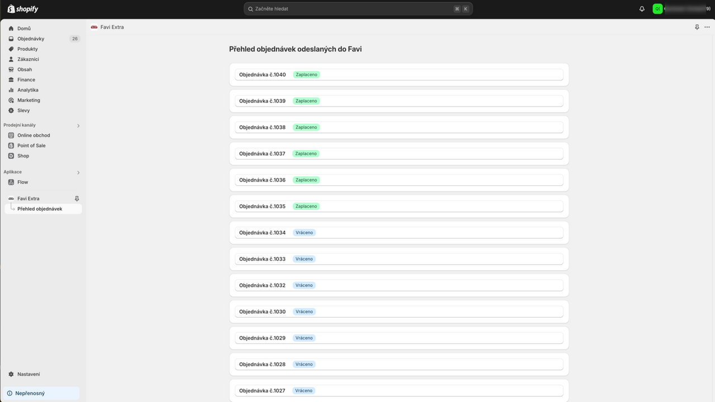Unpin Favi Extra using the sidebar pin icon

(77, 199)
